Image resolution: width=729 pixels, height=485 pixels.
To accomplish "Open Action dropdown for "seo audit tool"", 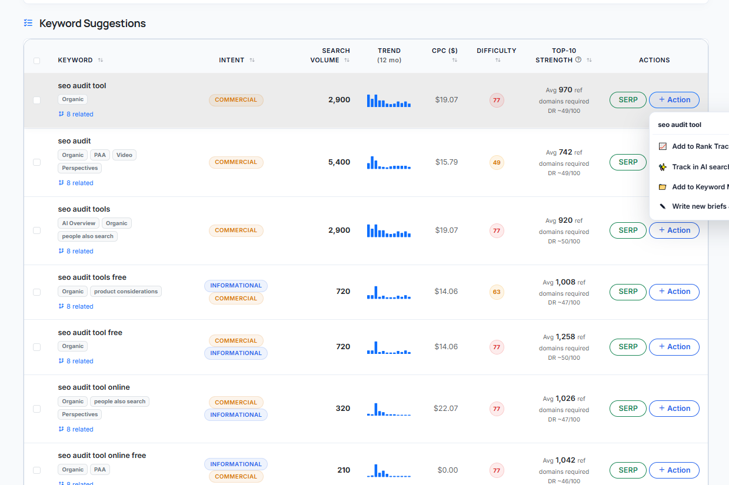I will [x=674, y=100].
